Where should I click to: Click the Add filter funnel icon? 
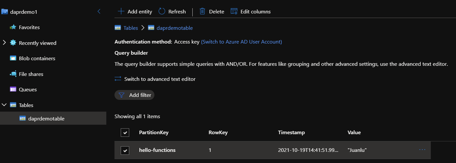[x=122, y=95]
